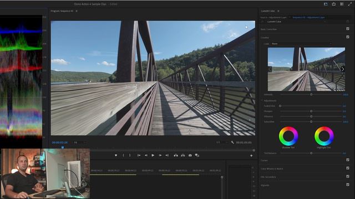Screen dimensions: 355x199
Task: Add a marker in Program Monitor
Action: click(116, 155)
